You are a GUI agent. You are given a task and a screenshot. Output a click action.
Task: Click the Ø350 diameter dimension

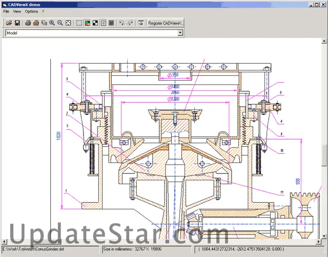(x=173, y=75)
